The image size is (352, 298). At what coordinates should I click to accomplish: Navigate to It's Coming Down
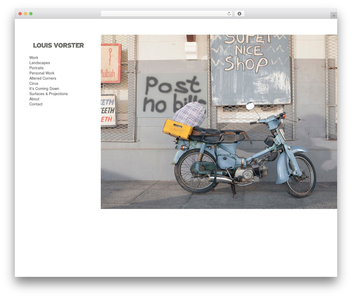(44, 89)
